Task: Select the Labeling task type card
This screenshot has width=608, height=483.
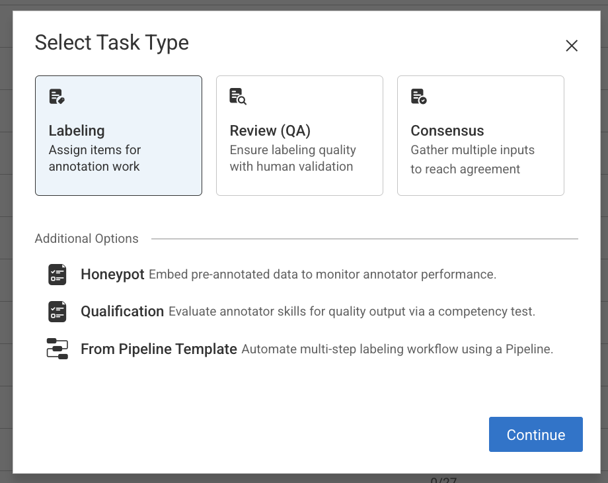Action: click(x=118, y=136)
